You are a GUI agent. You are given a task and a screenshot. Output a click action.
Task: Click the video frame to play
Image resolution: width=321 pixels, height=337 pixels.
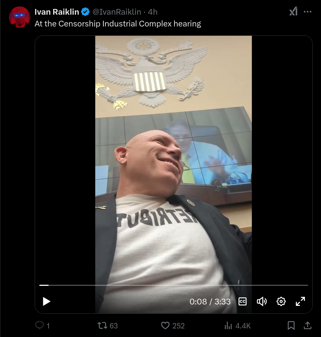[x=173, y=159]
